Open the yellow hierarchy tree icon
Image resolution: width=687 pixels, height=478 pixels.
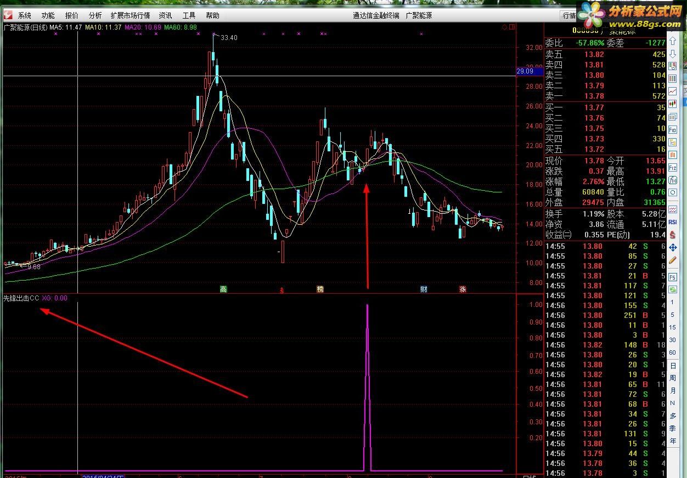click(x=673, y=143)
